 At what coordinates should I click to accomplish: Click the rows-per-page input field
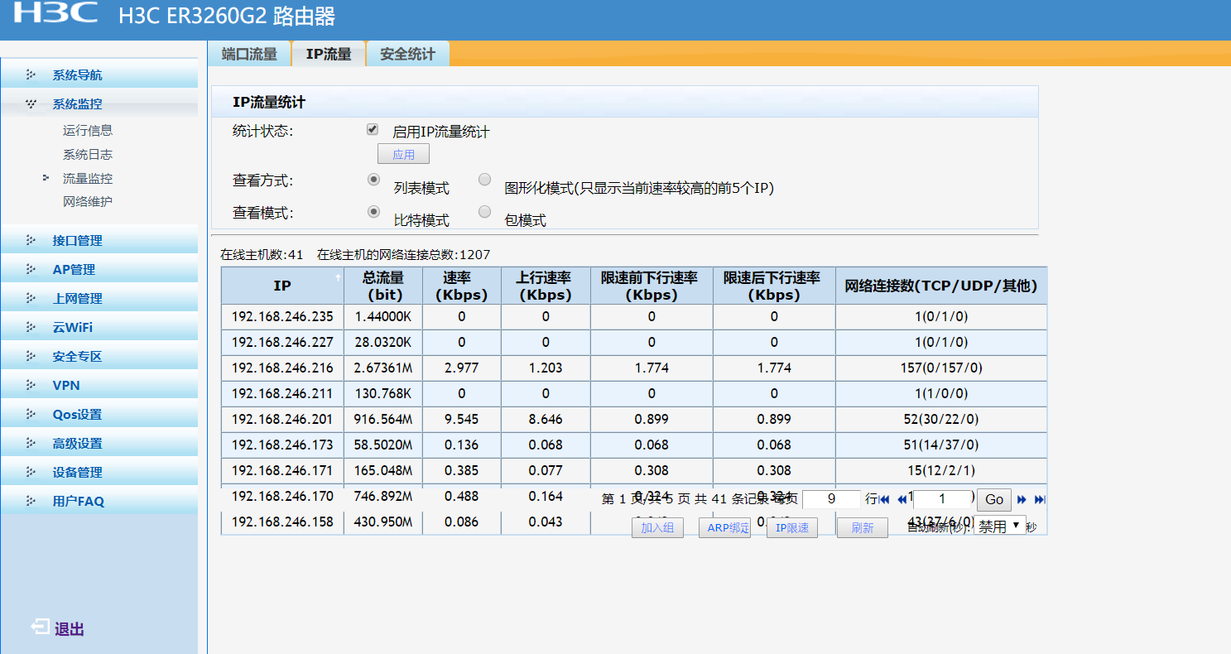coord(831,499)
